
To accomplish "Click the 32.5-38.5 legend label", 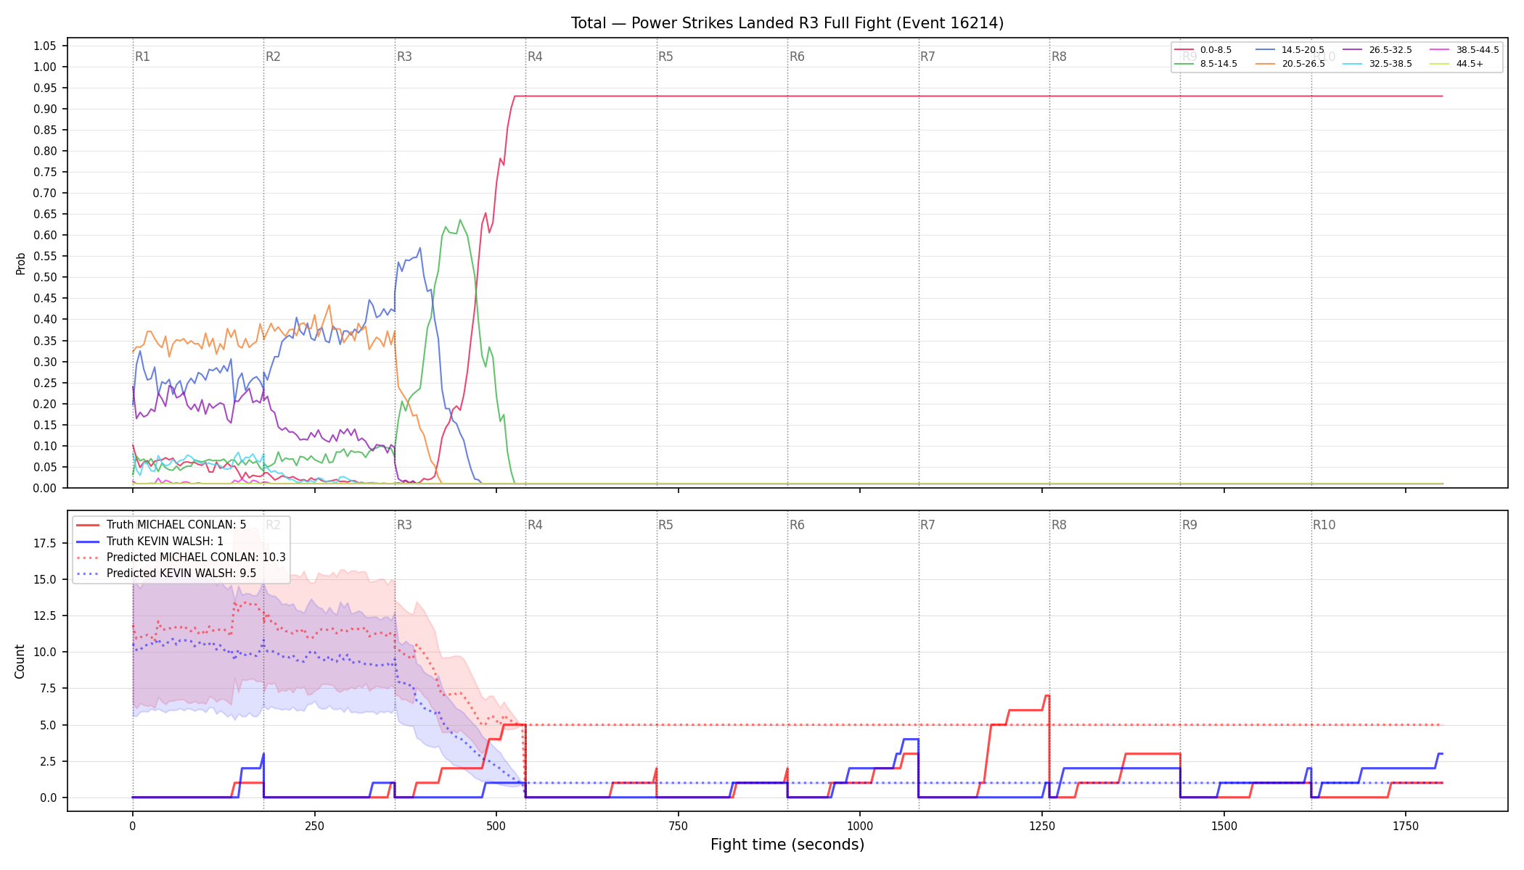I will (1390, 64).
